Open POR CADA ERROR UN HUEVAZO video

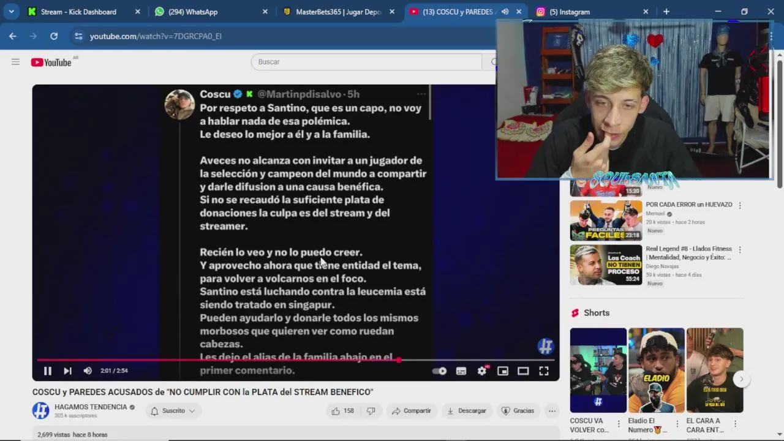click(x=689, y=205)
